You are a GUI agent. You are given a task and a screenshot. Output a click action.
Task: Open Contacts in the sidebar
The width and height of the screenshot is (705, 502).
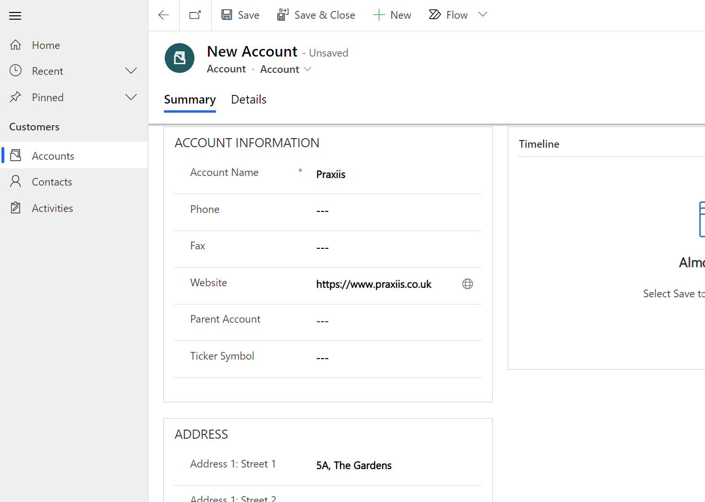pos(74,182)
